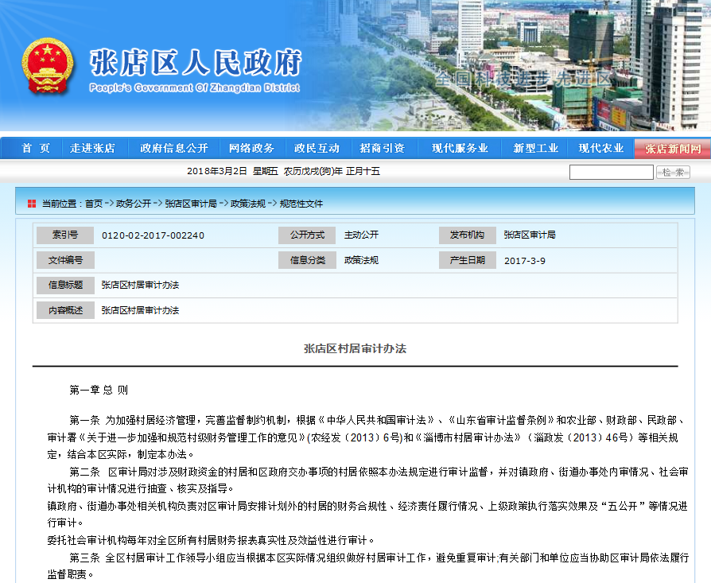Open 张店区审计局 breadcrumb link

tap(190, 204)
